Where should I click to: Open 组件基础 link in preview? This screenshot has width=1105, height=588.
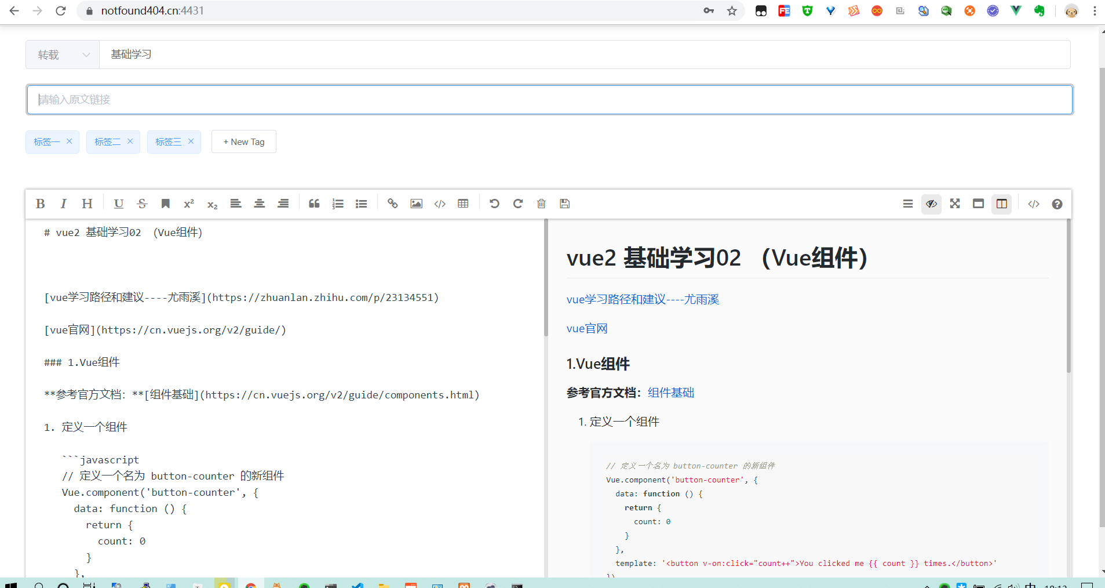tap(671, 393)
